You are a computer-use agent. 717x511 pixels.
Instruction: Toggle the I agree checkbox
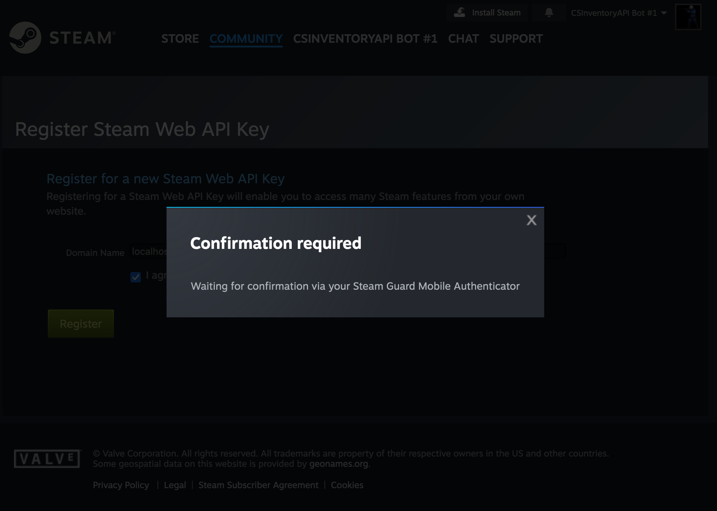[136, 277]
